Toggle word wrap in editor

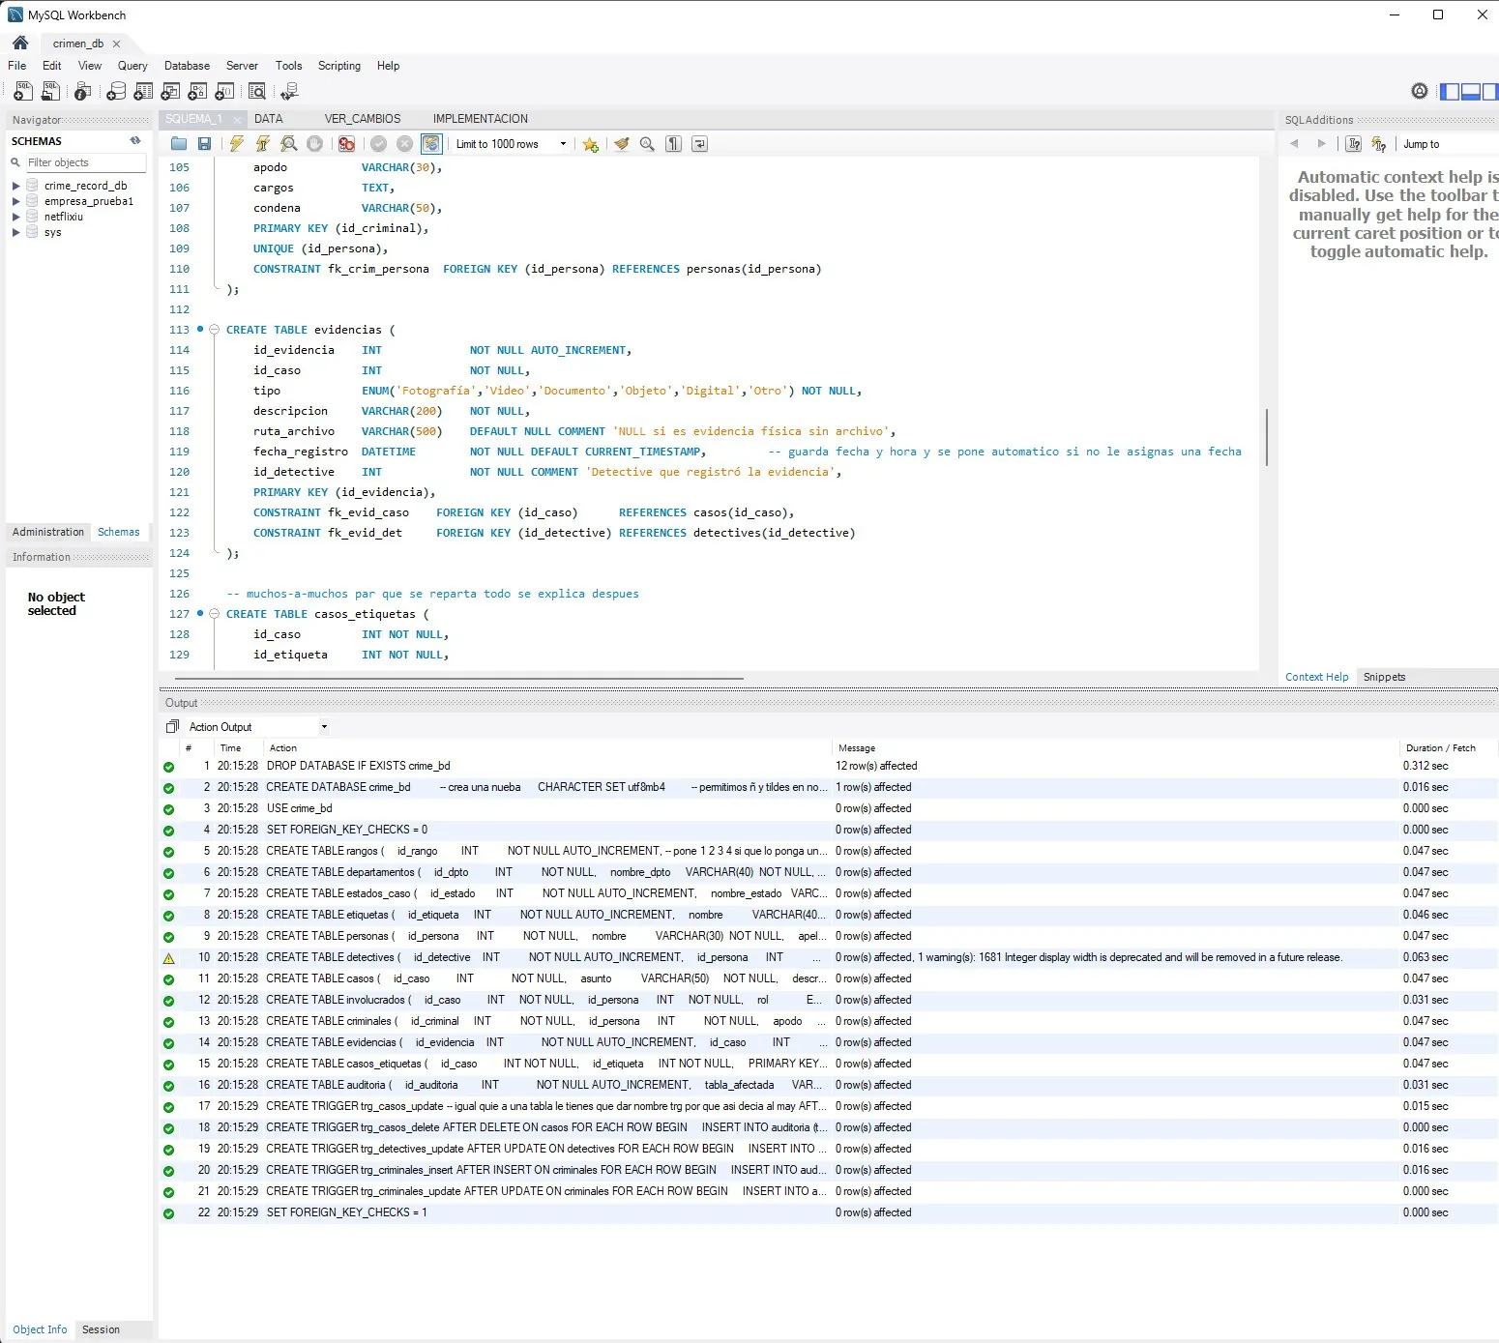[x=700, y=144]
